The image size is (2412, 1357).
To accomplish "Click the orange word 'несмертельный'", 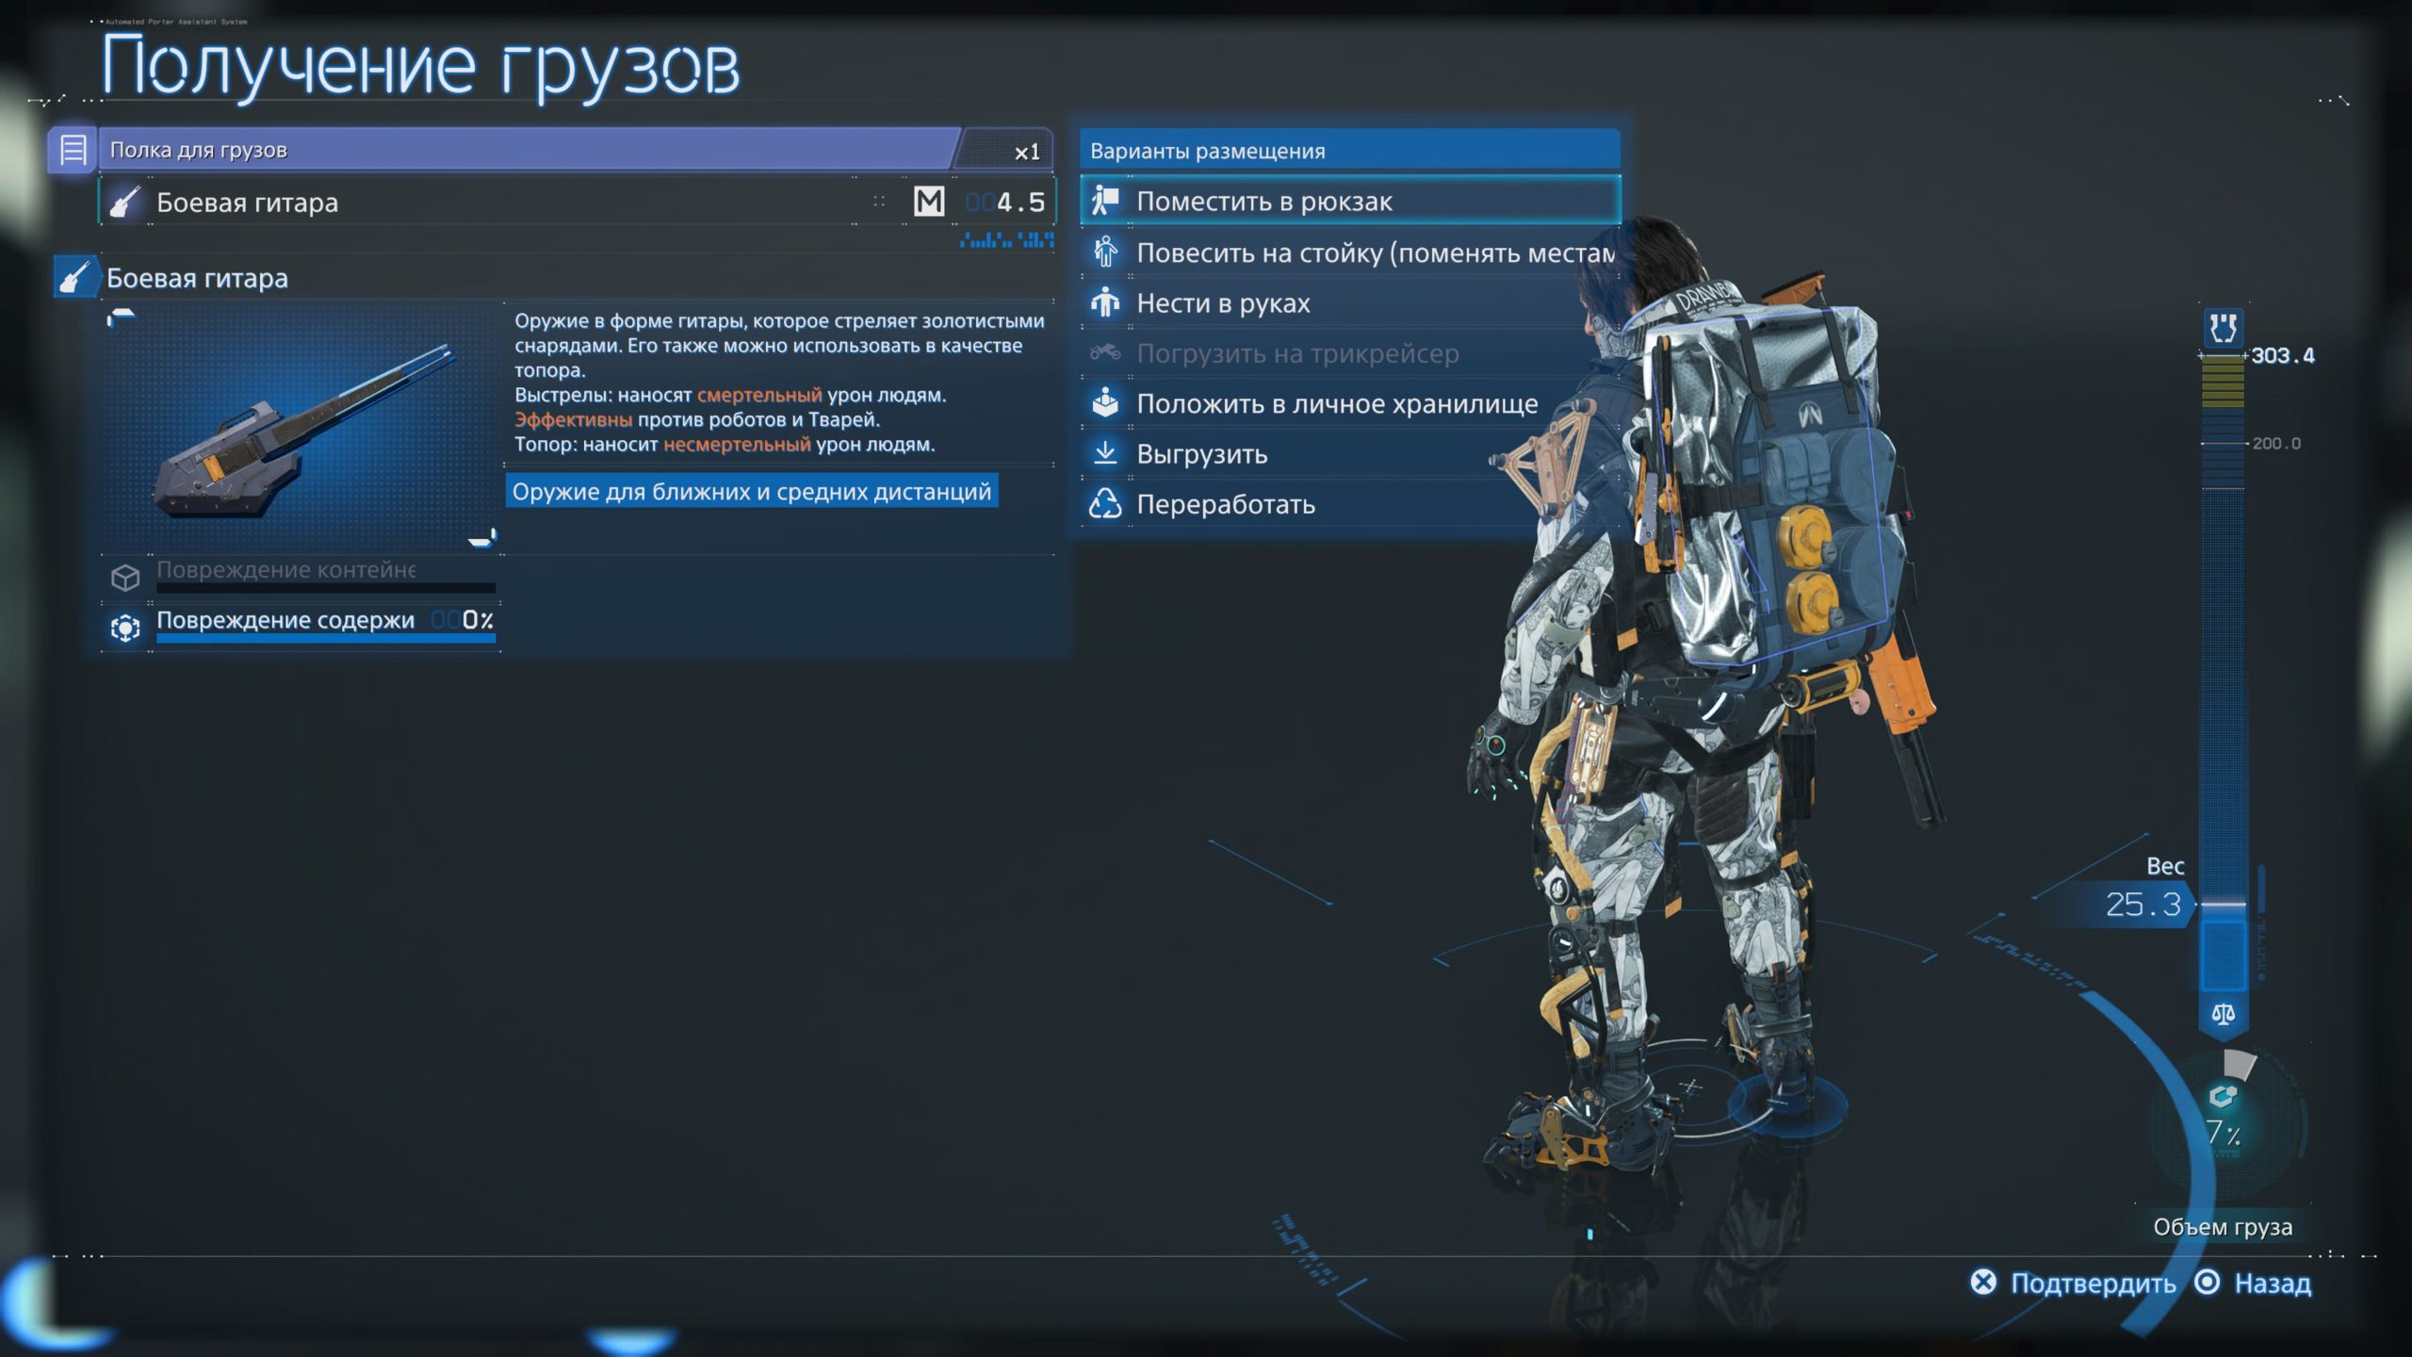I will 737,444.
